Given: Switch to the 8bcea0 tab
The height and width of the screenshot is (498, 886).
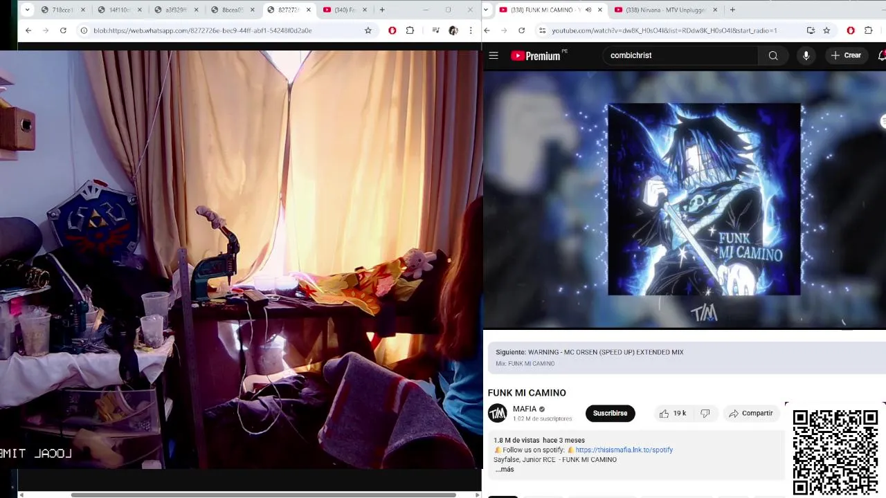Looking at the screenshot, I should point(233,10).
